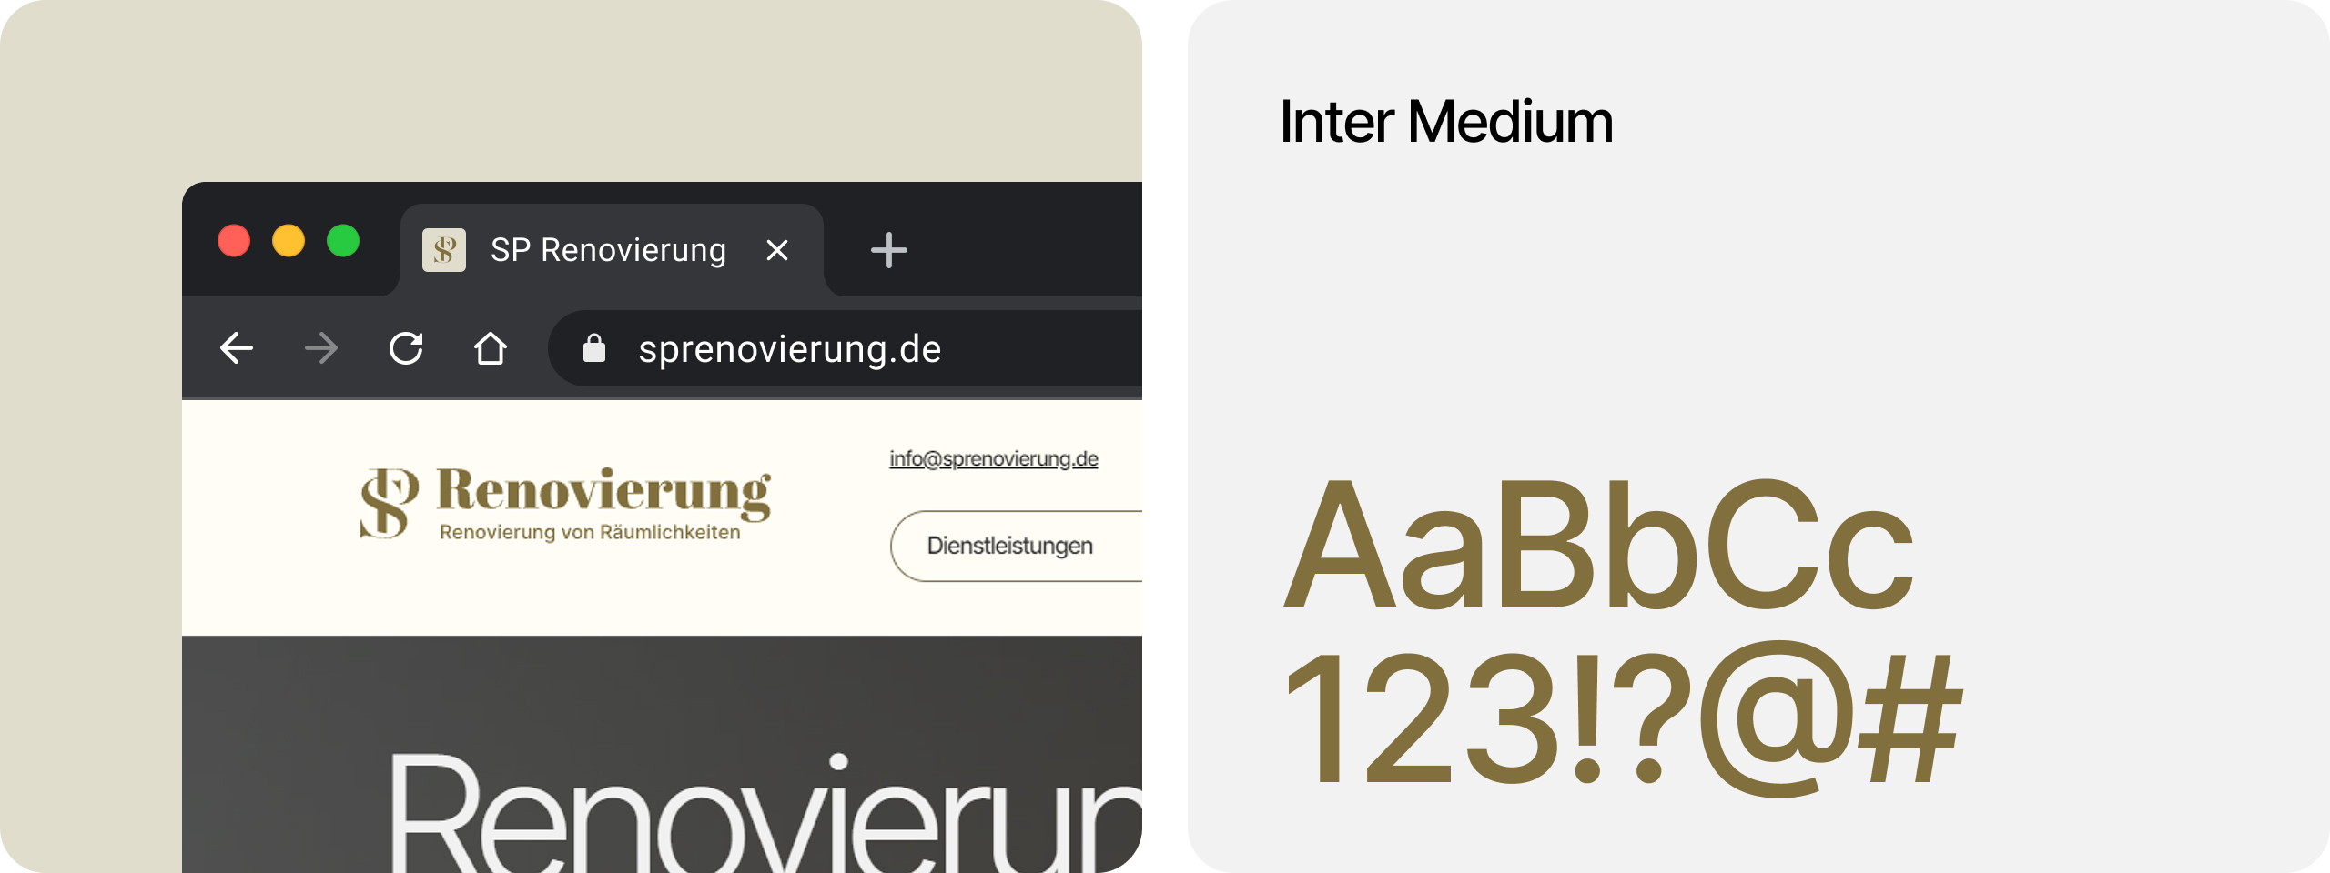Go to the home page icon
2330x873 pixels.
pos(491,348)
